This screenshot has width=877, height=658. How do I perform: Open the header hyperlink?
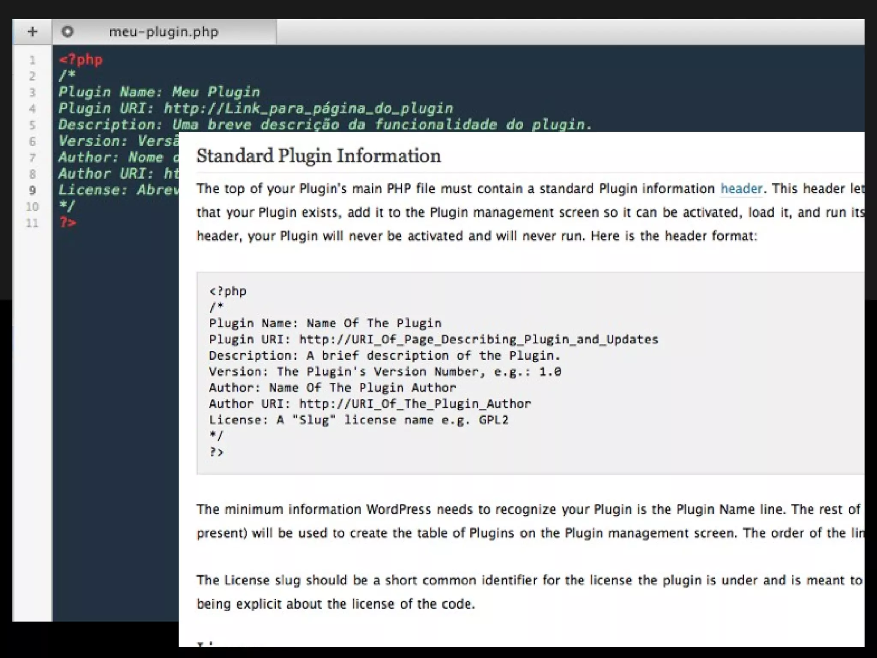tap(741, 189)
